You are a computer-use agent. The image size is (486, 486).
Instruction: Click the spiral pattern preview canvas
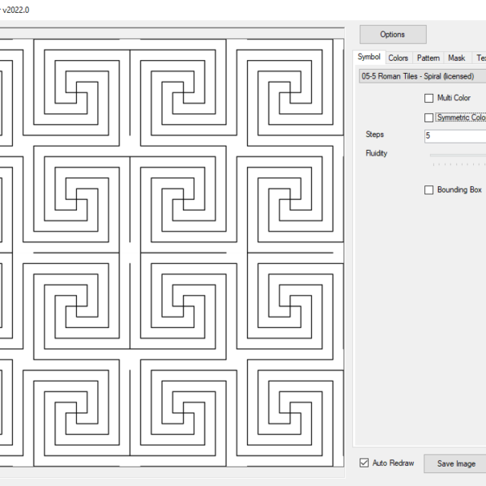[x=172, y=253]
